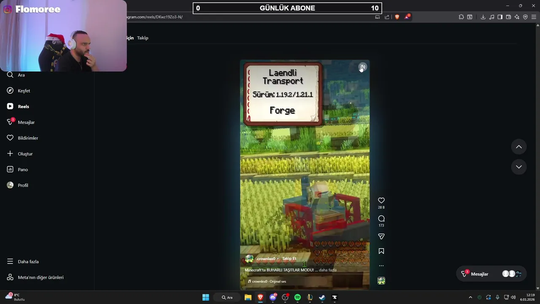540x304 pixels.
Task: Open the Brave VPN shield icon
Action: click(x=525, y=17)
